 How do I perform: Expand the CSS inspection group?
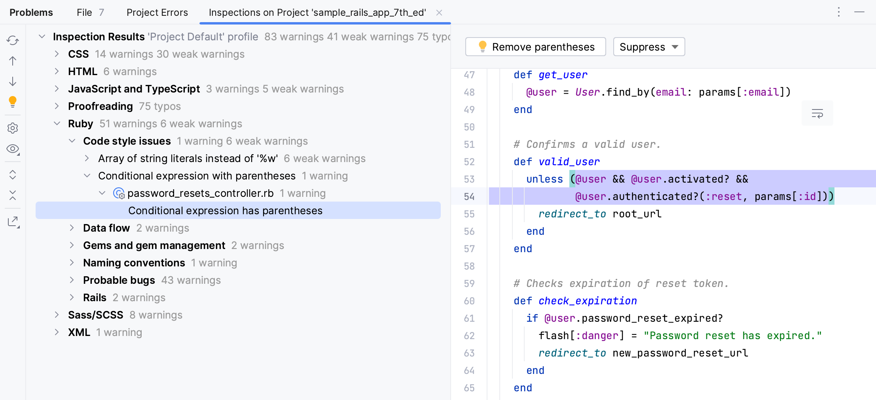point(57,54)
